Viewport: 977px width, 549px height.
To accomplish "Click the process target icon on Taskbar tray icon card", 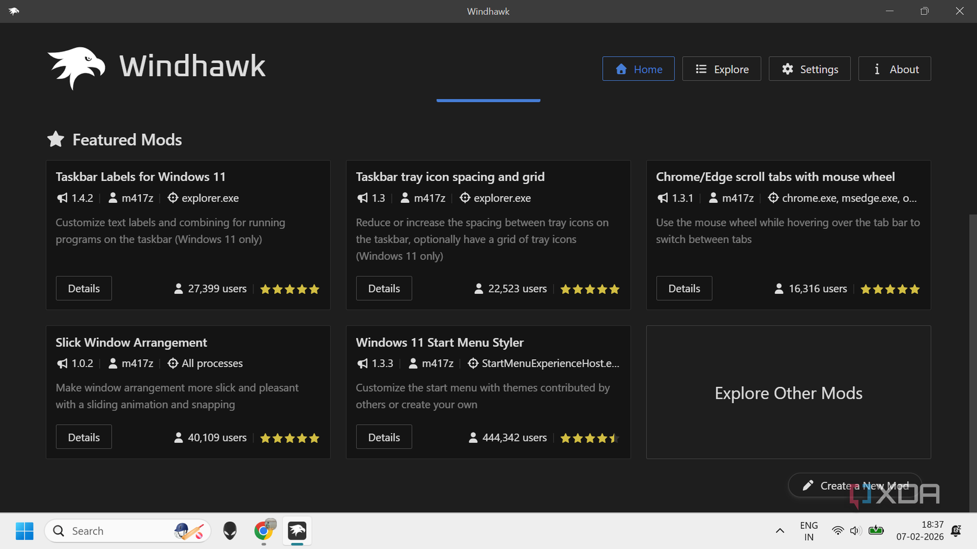I will click(465, 198).
